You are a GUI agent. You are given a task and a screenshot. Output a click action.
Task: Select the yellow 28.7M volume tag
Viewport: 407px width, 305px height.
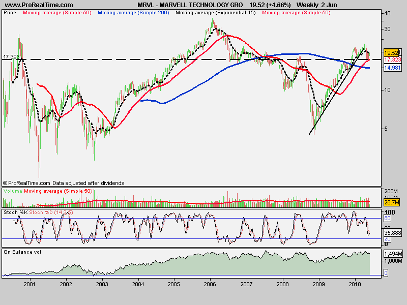pos(392,202)
